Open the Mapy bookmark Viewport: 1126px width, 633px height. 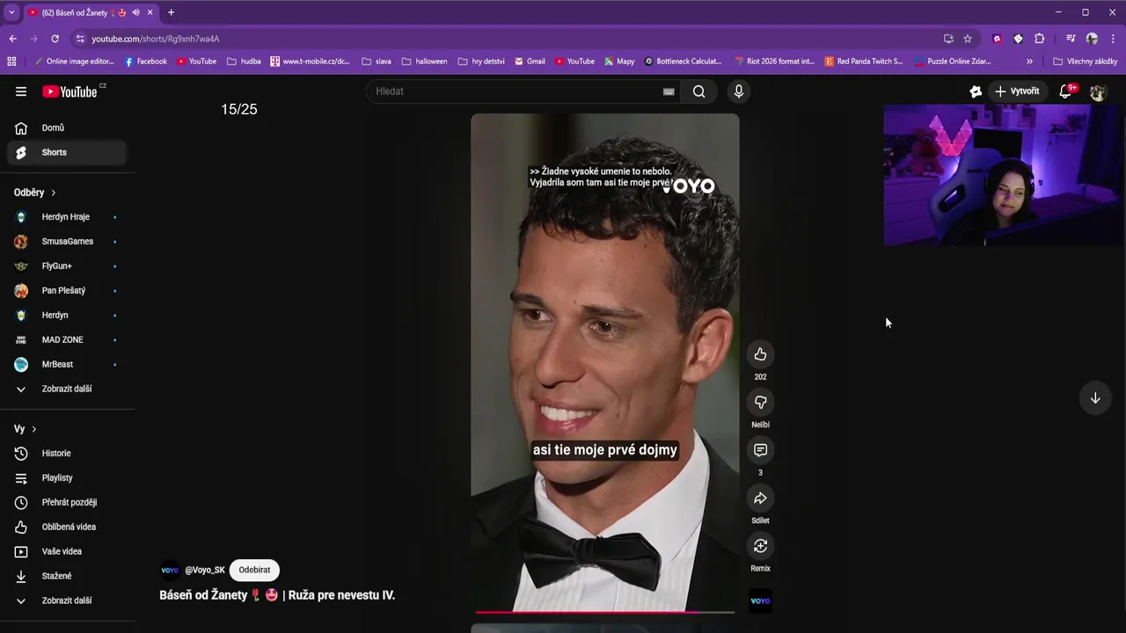tap(619, 62)
